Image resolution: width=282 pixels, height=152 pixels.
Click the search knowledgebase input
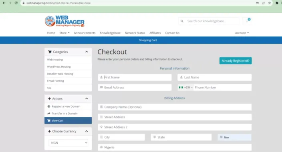(212, 21)
